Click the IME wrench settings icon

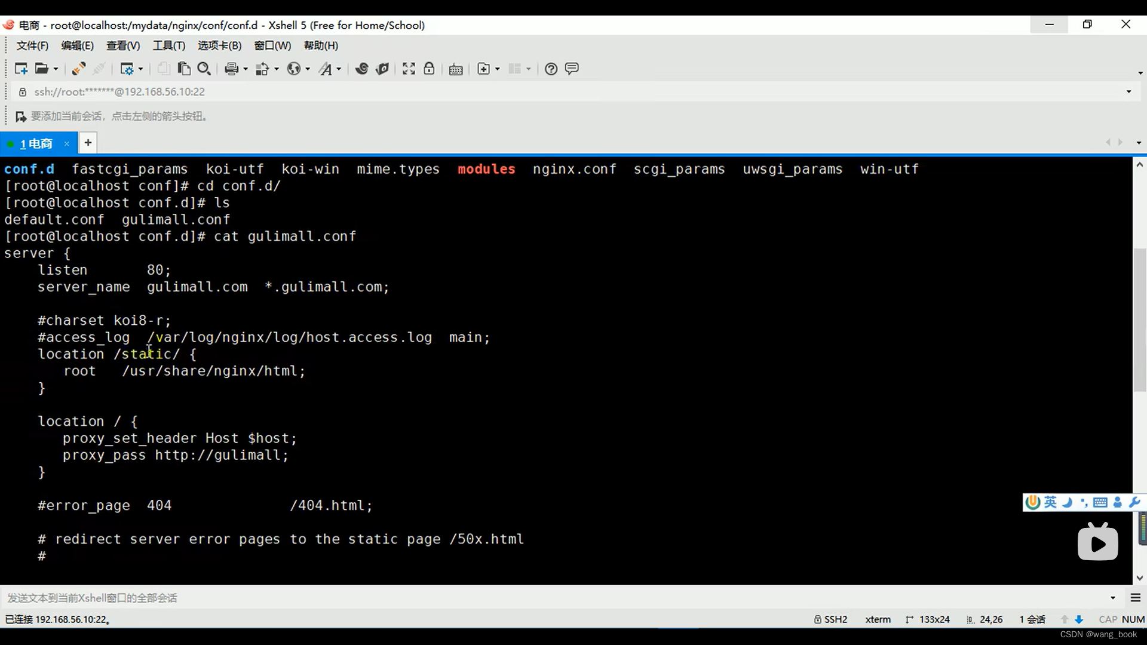[1134, 503]
